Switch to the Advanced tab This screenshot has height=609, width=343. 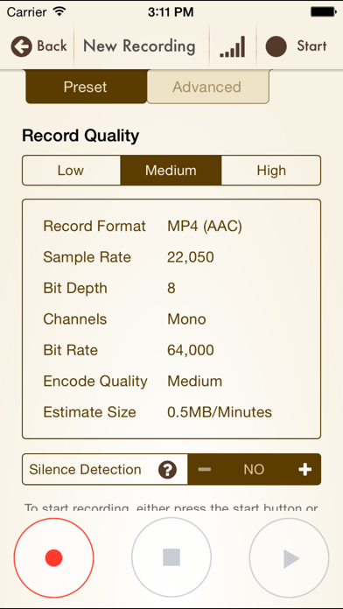pos(207,87)
